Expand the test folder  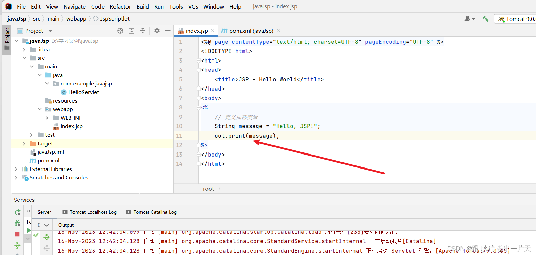click(32, 135)
